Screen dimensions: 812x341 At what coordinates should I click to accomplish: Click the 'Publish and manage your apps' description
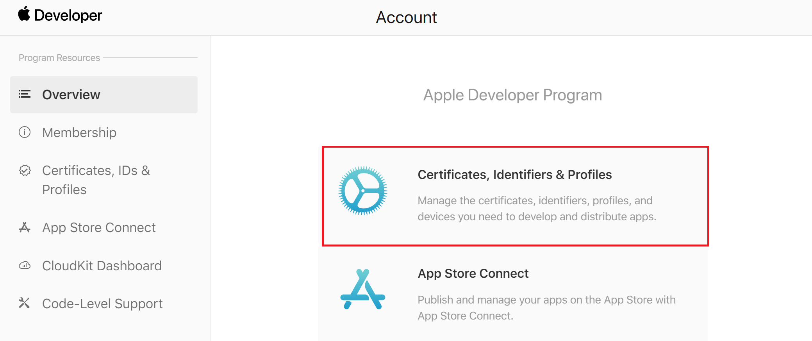(547, 308)
